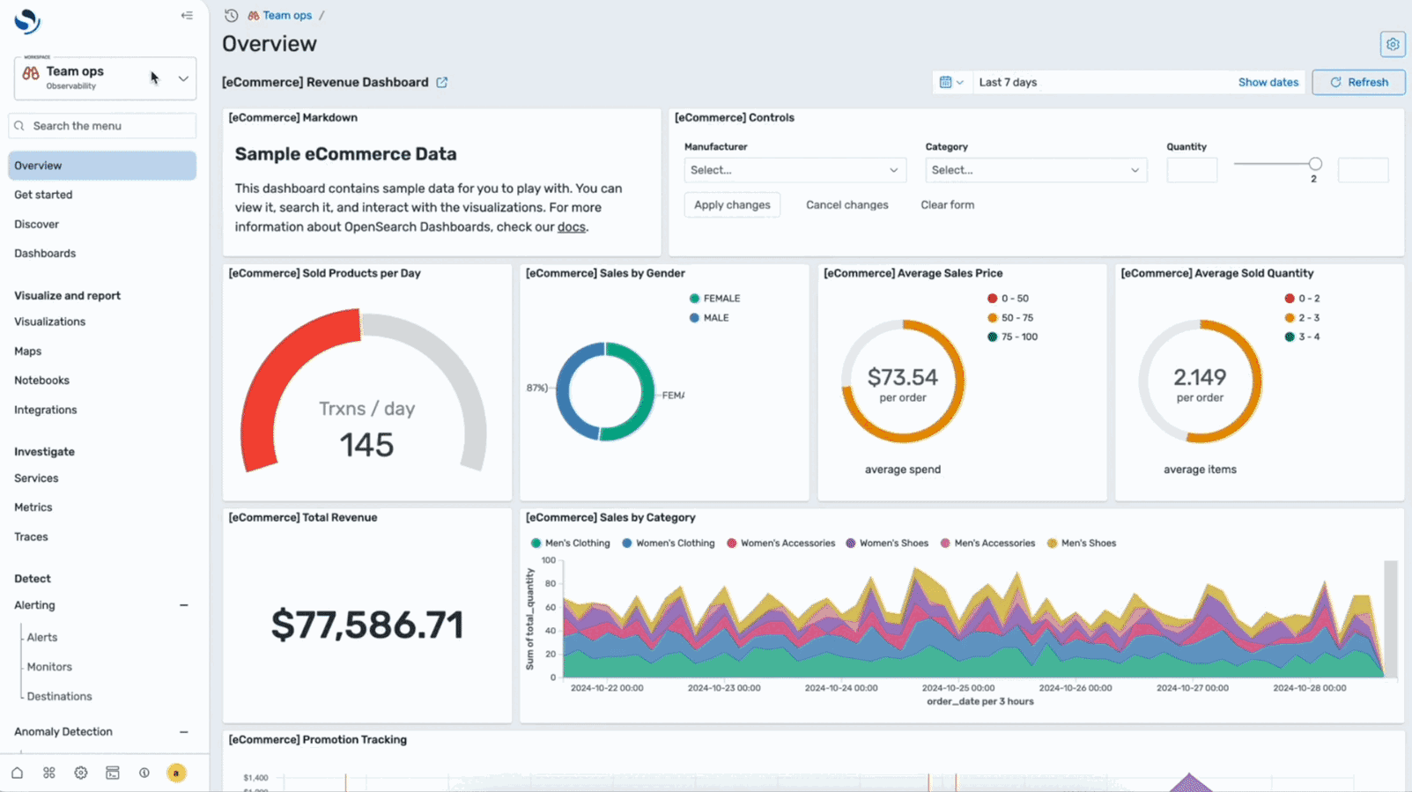
Task: Click the gear icon at top right of Overview
Action: coord(1392,44)
